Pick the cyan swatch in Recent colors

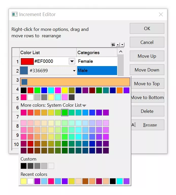click(120, 181)
